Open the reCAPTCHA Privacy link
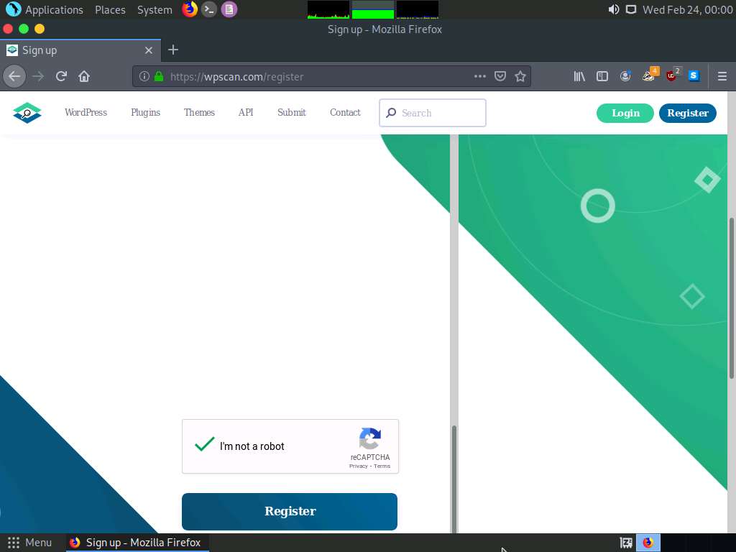The width and height of the screenshot is (736, 552). pos(358,466)
